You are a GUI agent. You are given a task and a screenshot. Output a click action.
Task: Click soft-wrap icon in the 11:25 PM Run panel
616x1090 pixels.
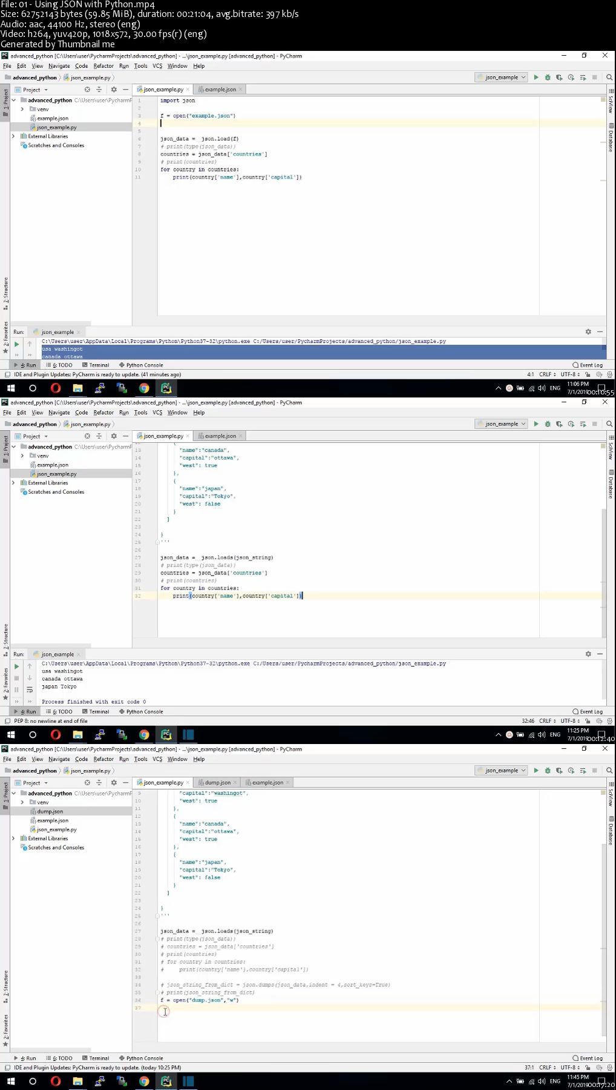click(x=29, y=690)
